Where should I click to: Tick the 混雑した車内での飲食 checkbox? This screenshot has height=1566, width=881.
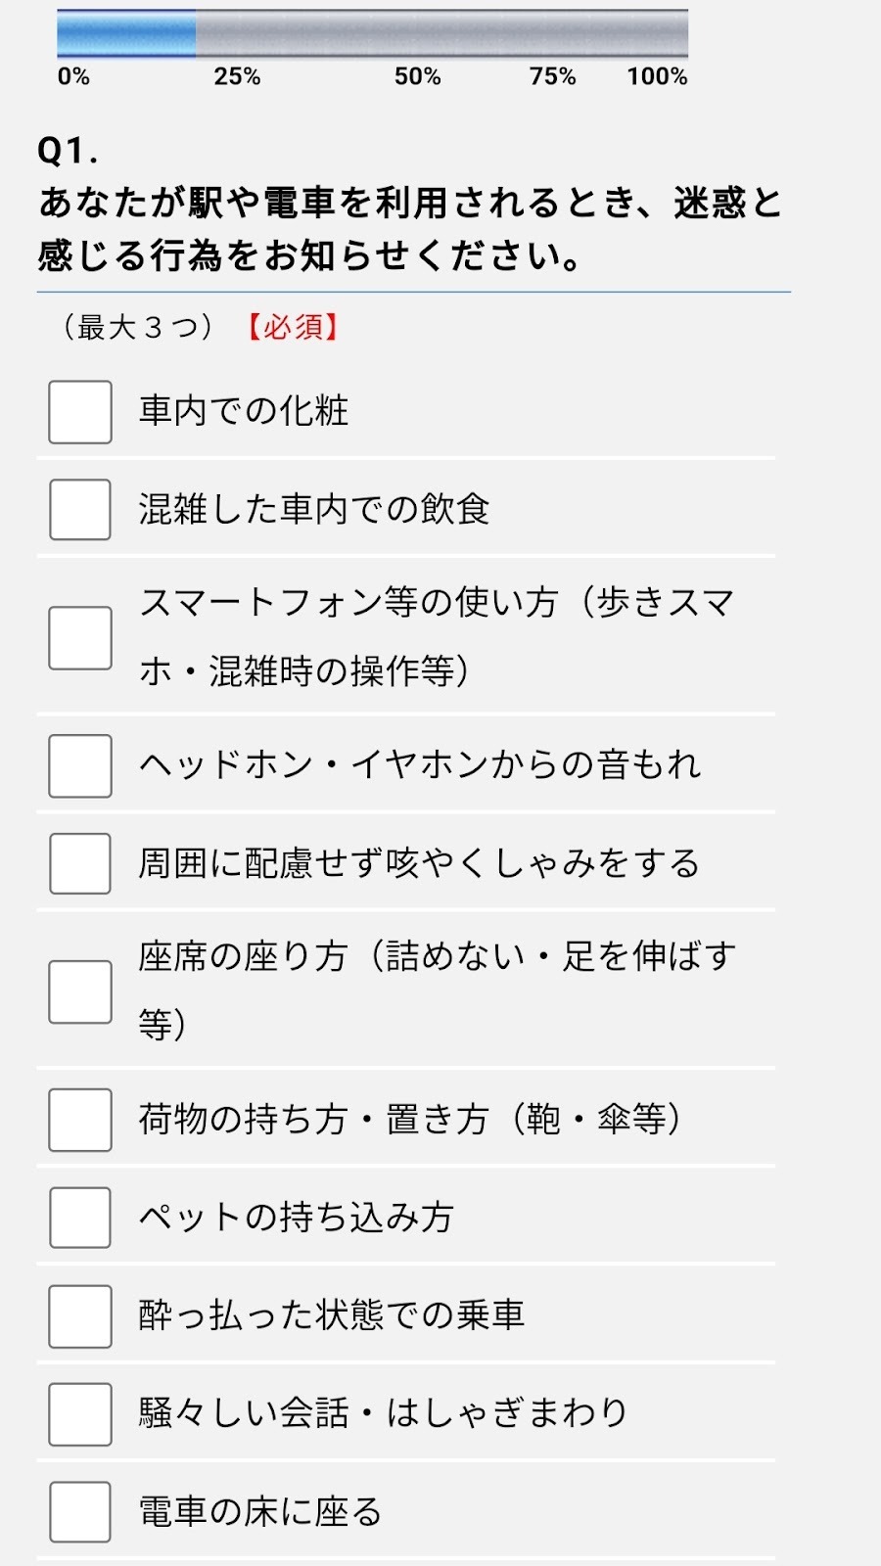80,509
